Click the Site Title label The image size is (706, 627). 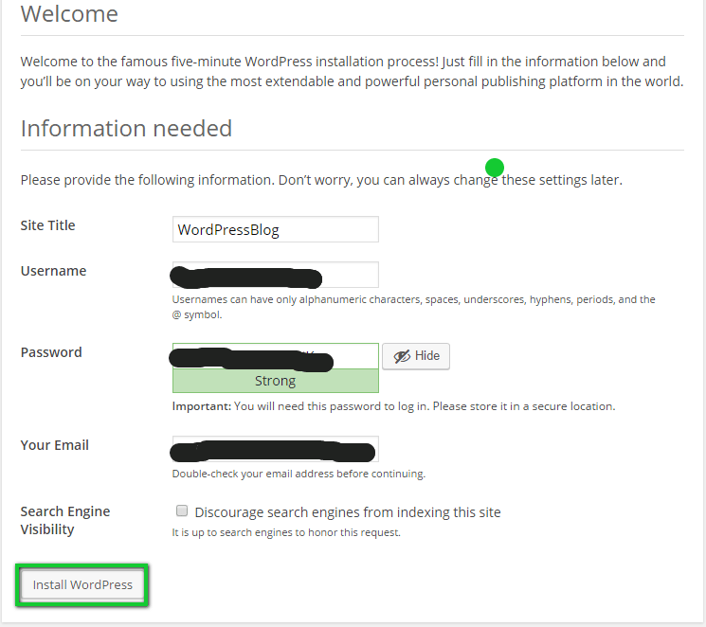coord(47,225)
